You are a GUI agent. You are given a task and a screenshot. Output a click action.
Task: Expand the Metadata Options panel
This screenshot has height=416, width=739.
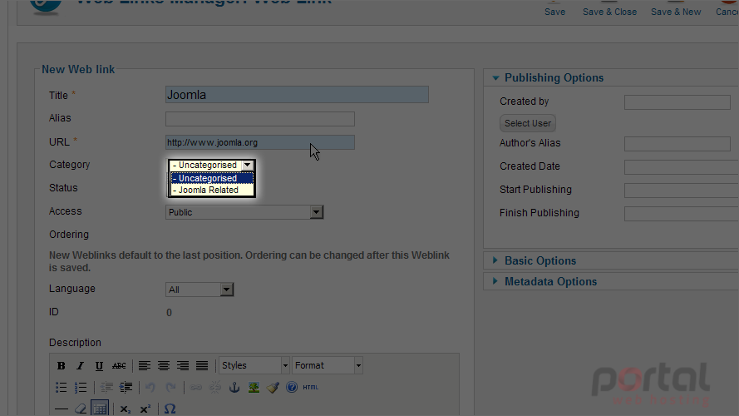pos(550,281)
